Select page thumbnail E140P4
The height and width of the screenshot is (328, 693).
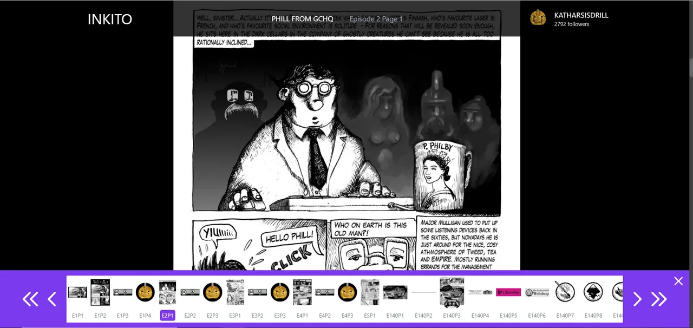point(480,292)
